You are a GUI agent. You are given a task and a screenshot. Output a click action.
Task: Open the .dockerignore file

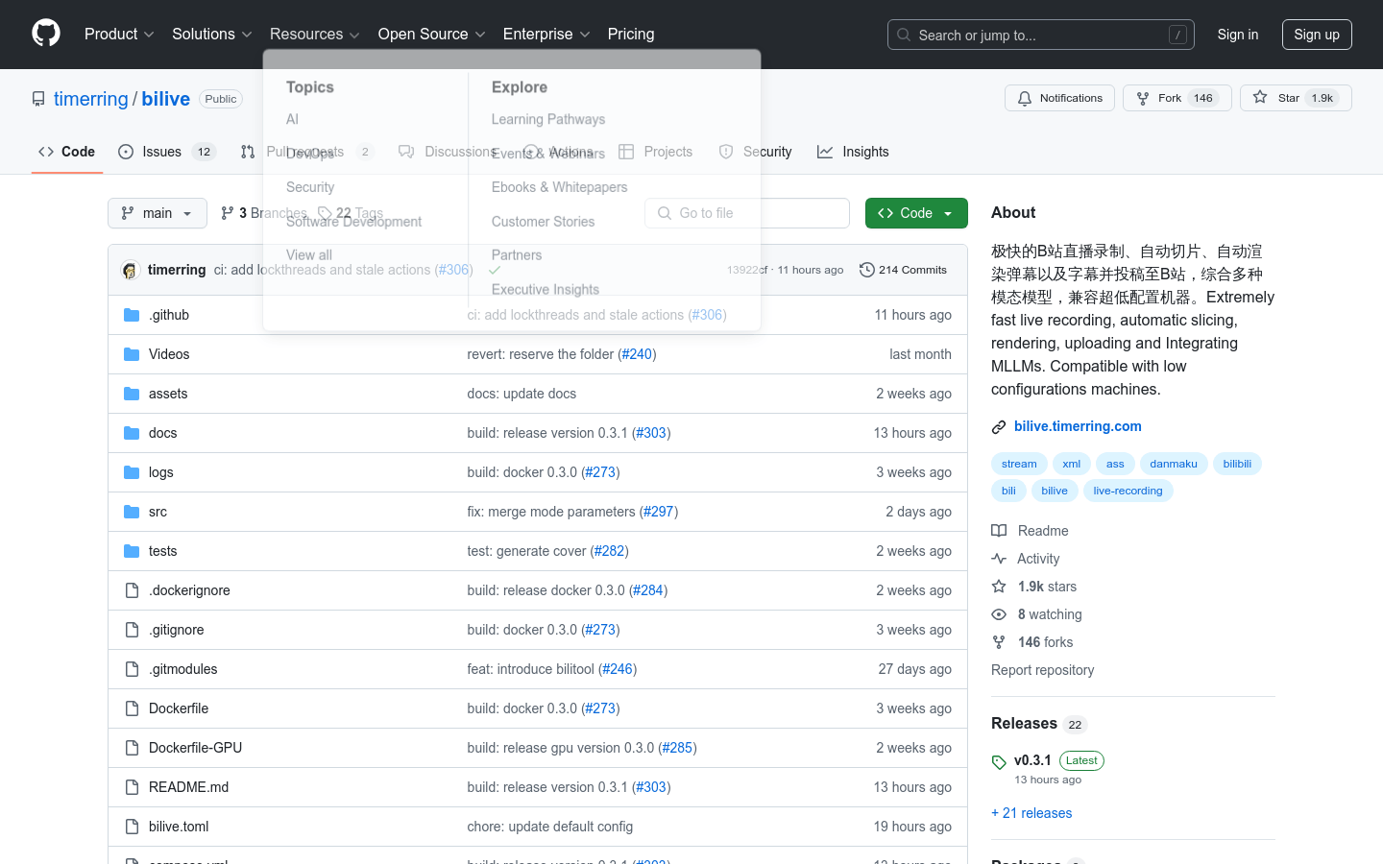[x=189, y=590]
